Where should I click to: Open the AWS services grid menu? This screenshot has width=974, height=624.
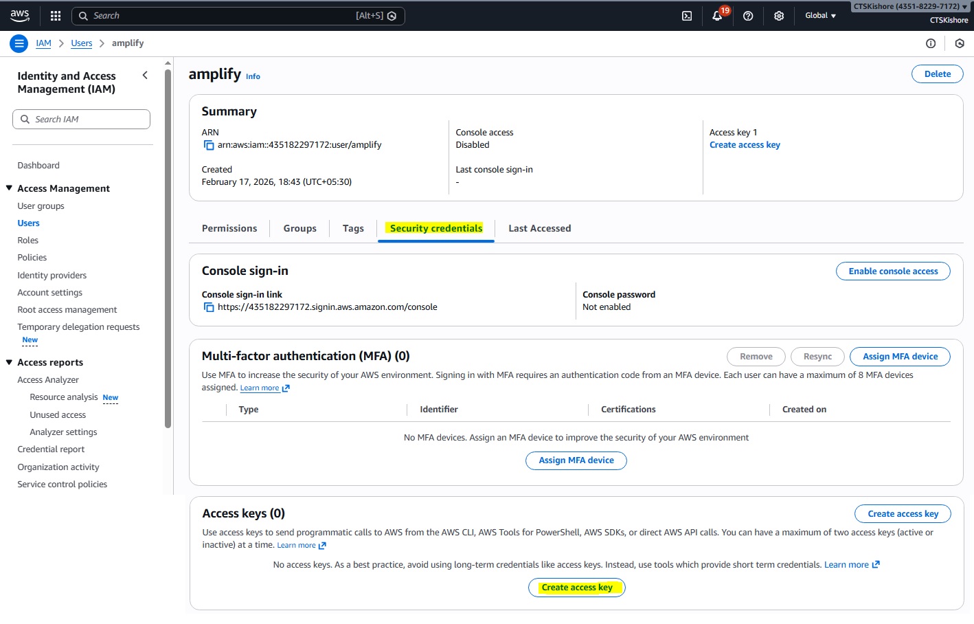(56, 16)
